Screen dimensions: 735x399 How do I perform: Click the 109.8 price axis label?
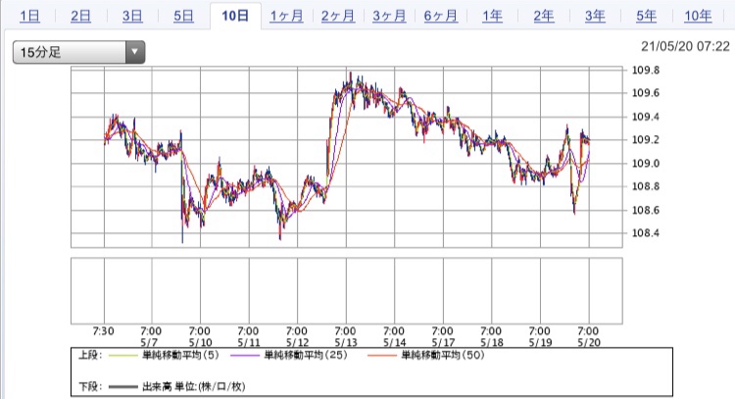(x=646, y=71)
